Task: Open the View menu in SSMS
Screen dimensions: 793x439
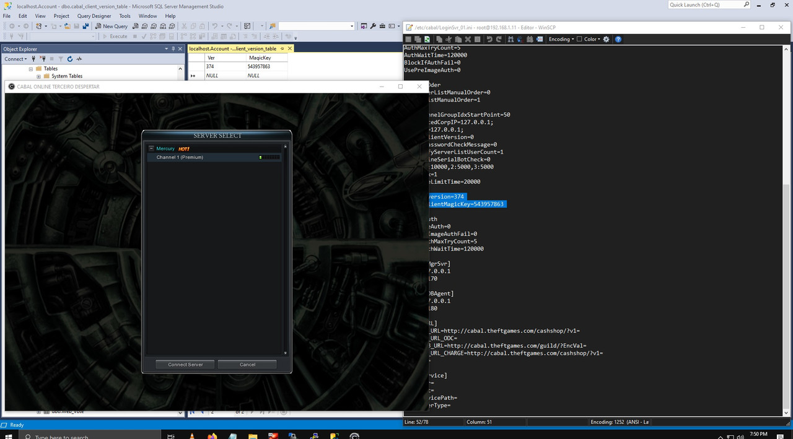Action: click(x=40, y=15)
